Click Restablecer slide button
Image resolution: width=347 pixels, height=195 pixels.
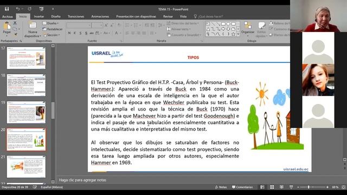pyautogui.click(x=53, y=29)
